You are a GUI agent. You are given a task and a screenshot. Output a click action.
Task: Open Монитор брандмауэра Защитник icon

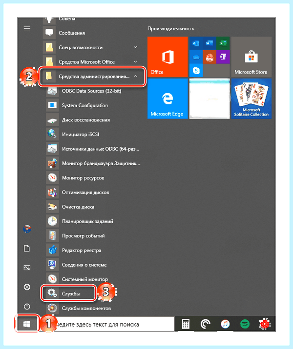52,163
